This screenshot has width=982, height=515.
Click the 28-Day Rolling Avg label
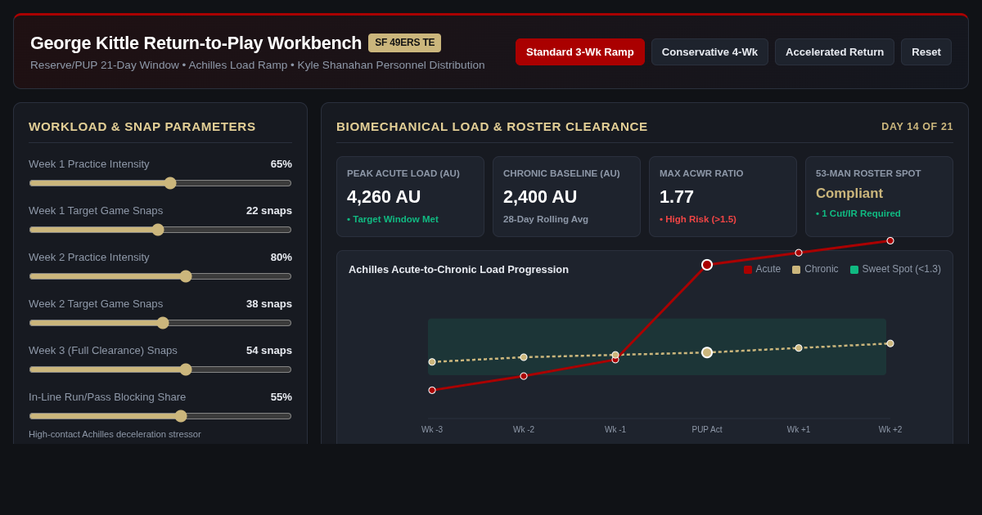pyautogui.click(x=546, y=219)
